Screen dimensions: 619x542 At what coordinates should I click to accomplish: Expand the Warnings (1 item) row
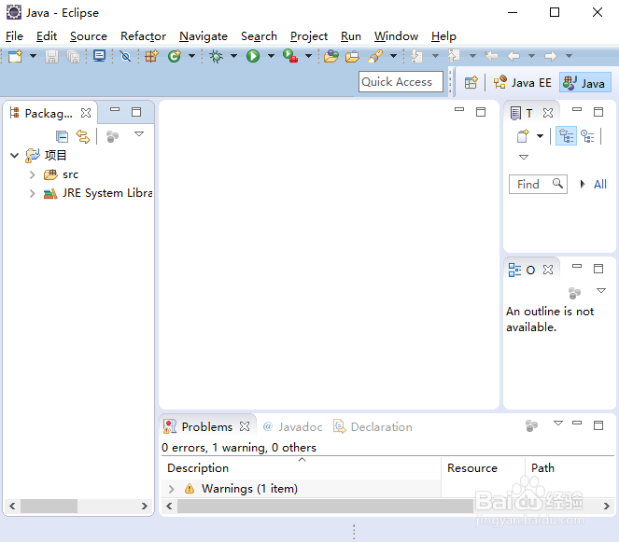click(172, 489)
